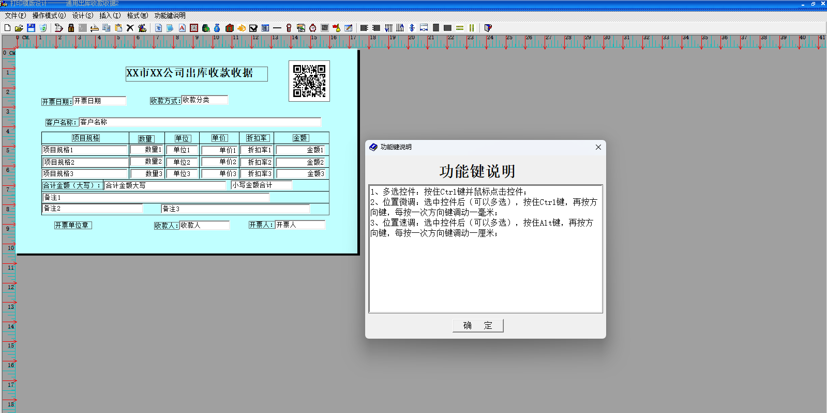Click the exit door icon in toolbar
The height and width of the screenshot is (413, 827).
coord(488,28)
